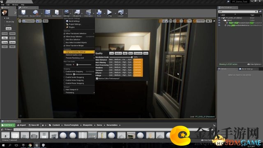263x148 pixels.
Task: Open the Content browser toolbar icon
Action: (48, 13)
